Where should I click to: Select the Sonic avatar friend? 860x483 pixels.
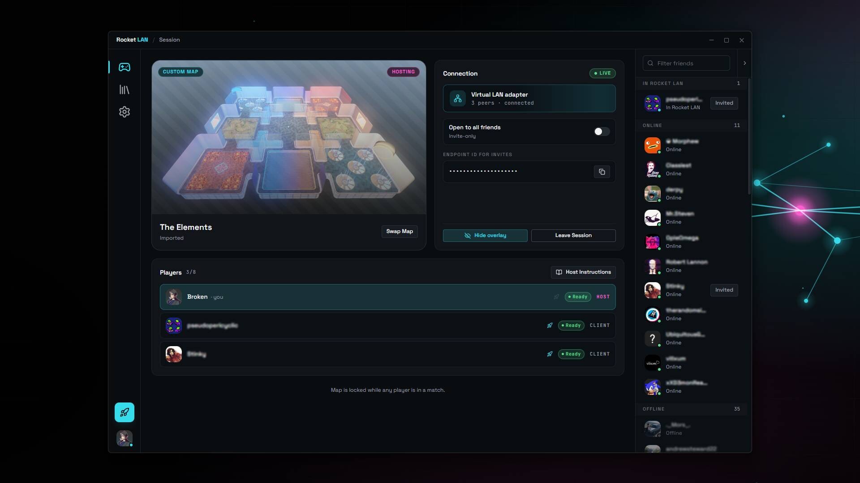652,387
